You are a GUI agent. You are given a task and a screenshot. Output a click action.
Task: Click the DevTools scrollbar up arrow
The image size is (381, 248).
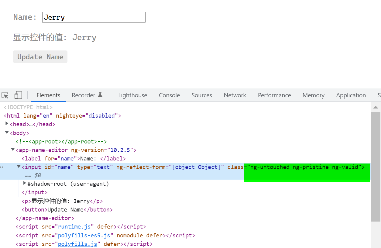point(376,107)
